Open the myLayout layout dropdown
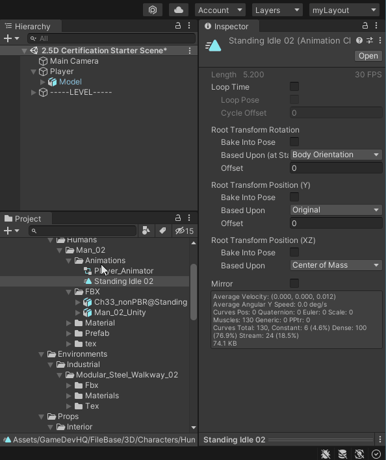 click(x=344, y=10)
